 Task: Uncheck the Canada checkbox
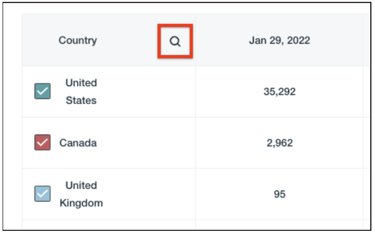pyautogui.click(x=42, y=142)
